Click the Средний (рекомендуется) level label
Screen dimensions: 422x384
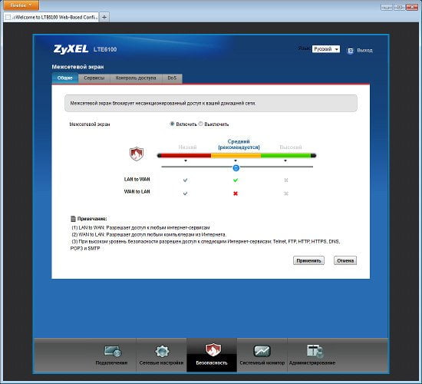239,144
